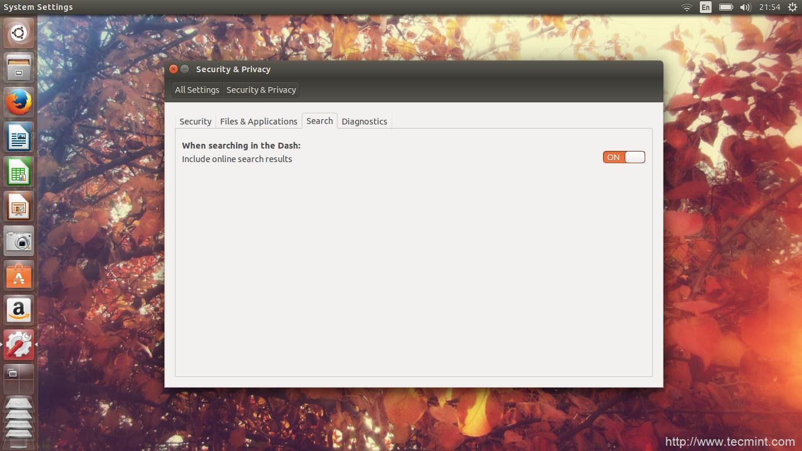802x451 pixels.
Task: Launch LibreOffice Impress from the launcher
Action: pos(19,206)
